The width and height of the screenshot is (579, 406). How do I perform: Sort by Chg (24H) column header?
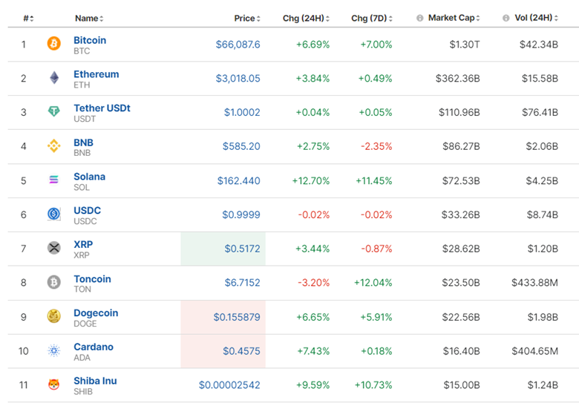pos(306,18)
